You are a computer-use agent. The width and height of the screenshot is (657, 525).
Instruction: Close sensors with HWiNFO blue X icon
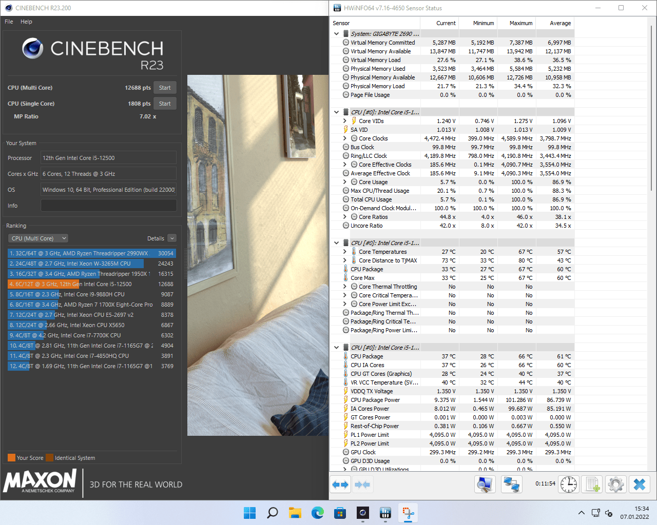click(x=640, y=484)
